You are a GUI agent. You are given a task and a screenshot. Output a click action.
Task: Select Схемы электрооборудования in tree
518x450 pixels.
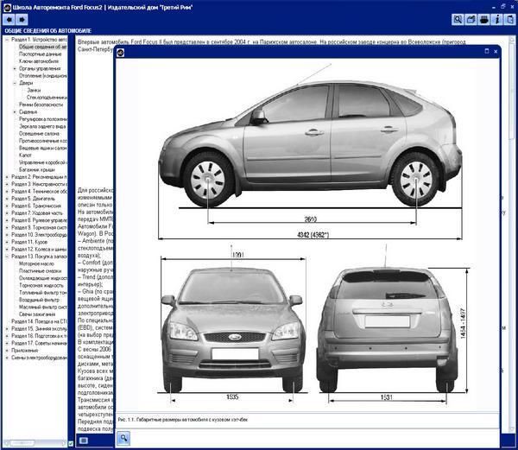[39, 358]
